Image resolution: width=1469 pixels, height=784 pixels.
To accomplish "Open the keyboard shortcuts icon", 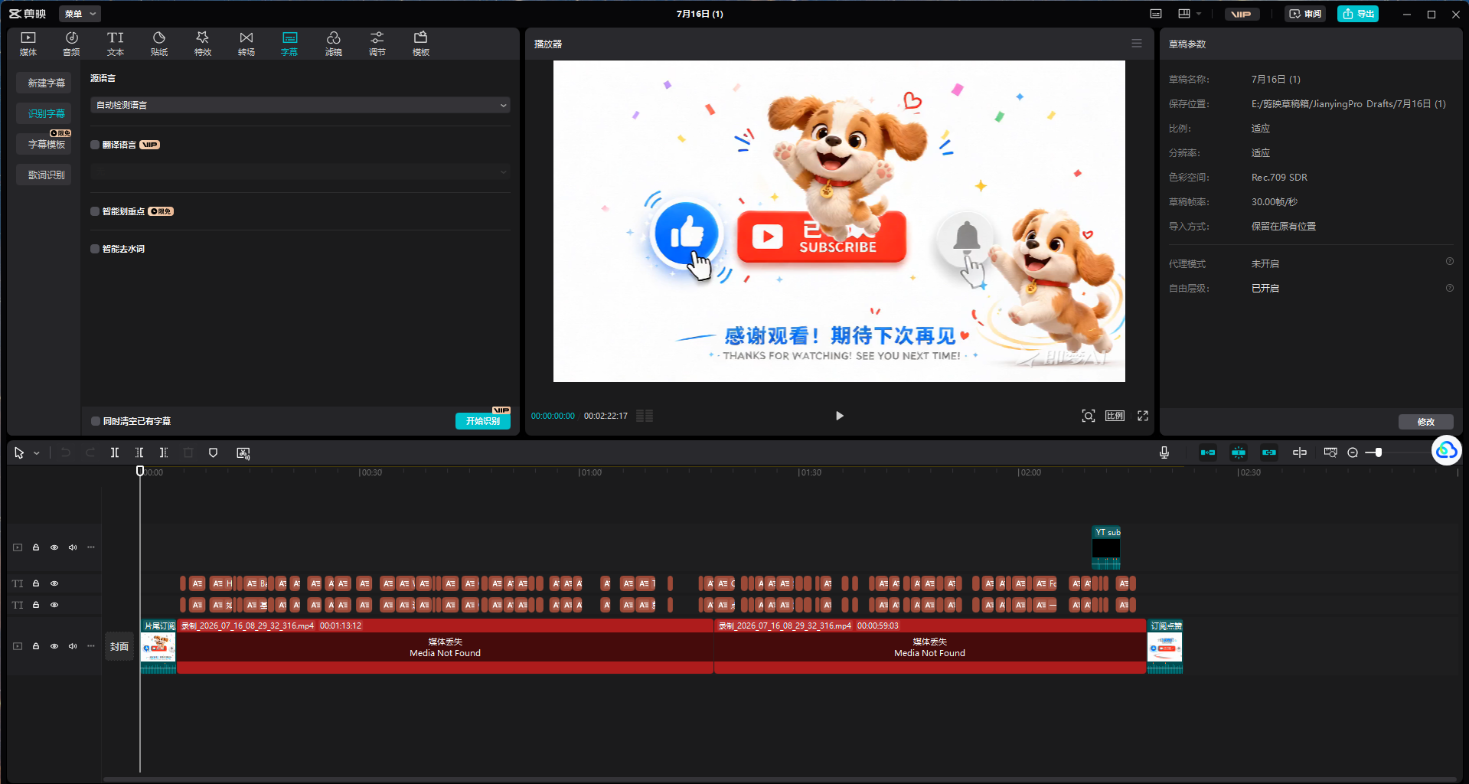I will pos(1156,14).
